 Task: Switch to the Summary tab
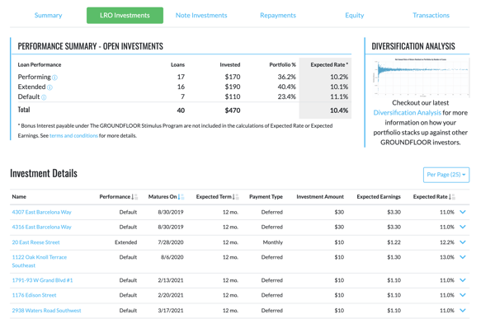(x=49, y=15)
